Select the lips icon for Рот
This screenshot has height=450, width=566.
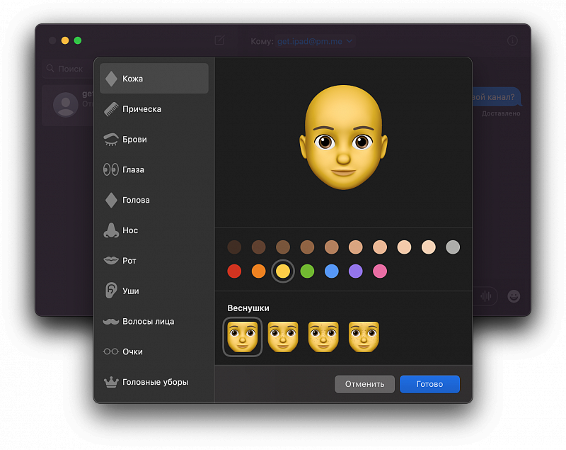[x=111, y=261]
